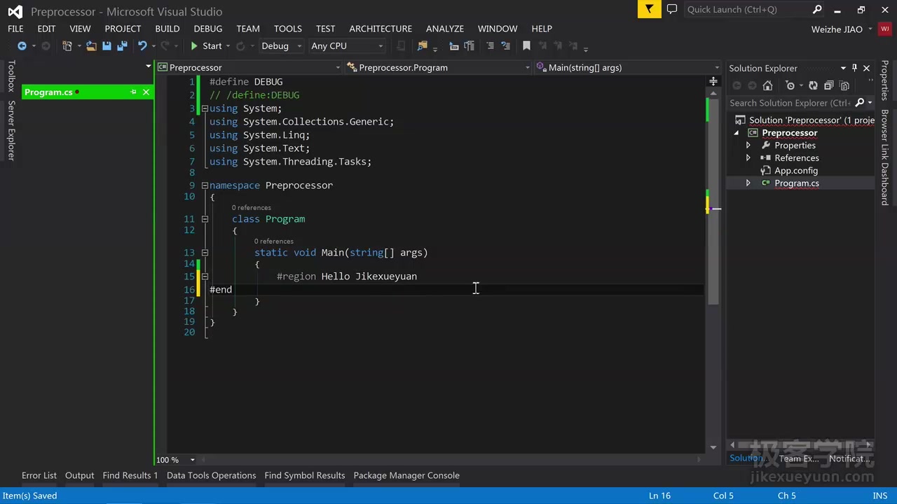Open the Solution Explorer window options dropdown
The image size is (897, 504).
tap(843, 68)
